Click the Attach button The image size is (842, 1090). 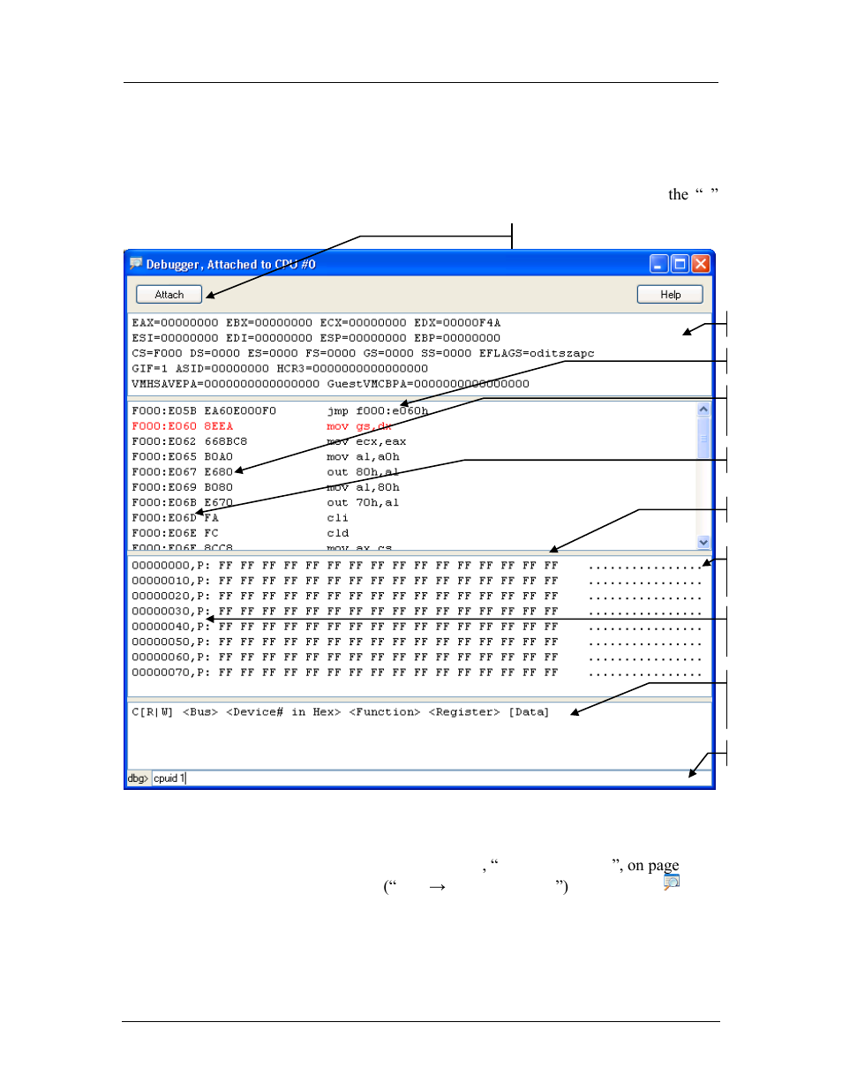[x=169, y=295]
